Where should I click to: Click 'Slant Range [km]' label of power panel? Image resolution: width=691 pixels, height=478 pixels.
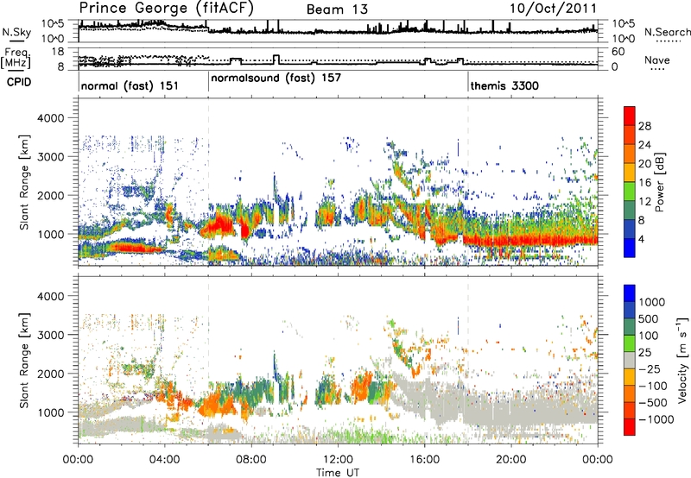pos(24,182)
